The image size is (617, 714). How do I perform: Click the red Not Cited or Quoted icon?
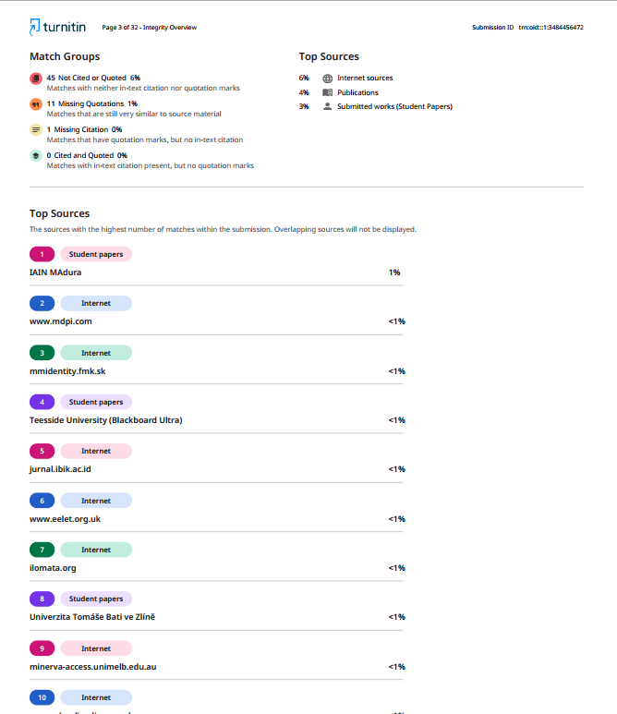click(x=36, y=79)
